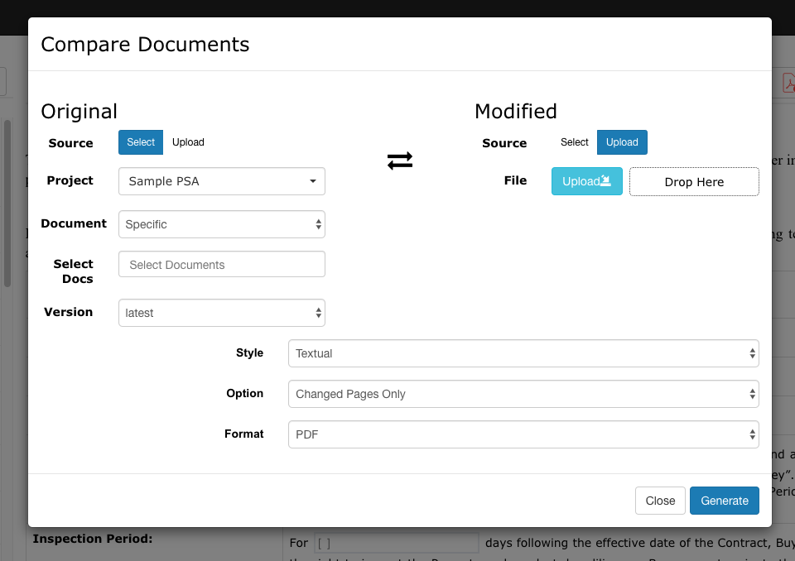
Task: Set Modified source to Select
Action: tap(574, 142)
